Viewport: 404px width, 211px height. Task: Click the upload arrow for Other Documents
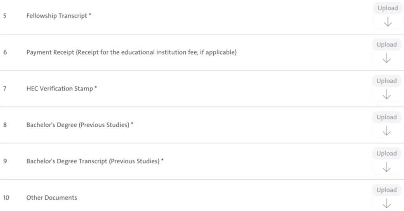pyautogui.click(x=387, y=204)
